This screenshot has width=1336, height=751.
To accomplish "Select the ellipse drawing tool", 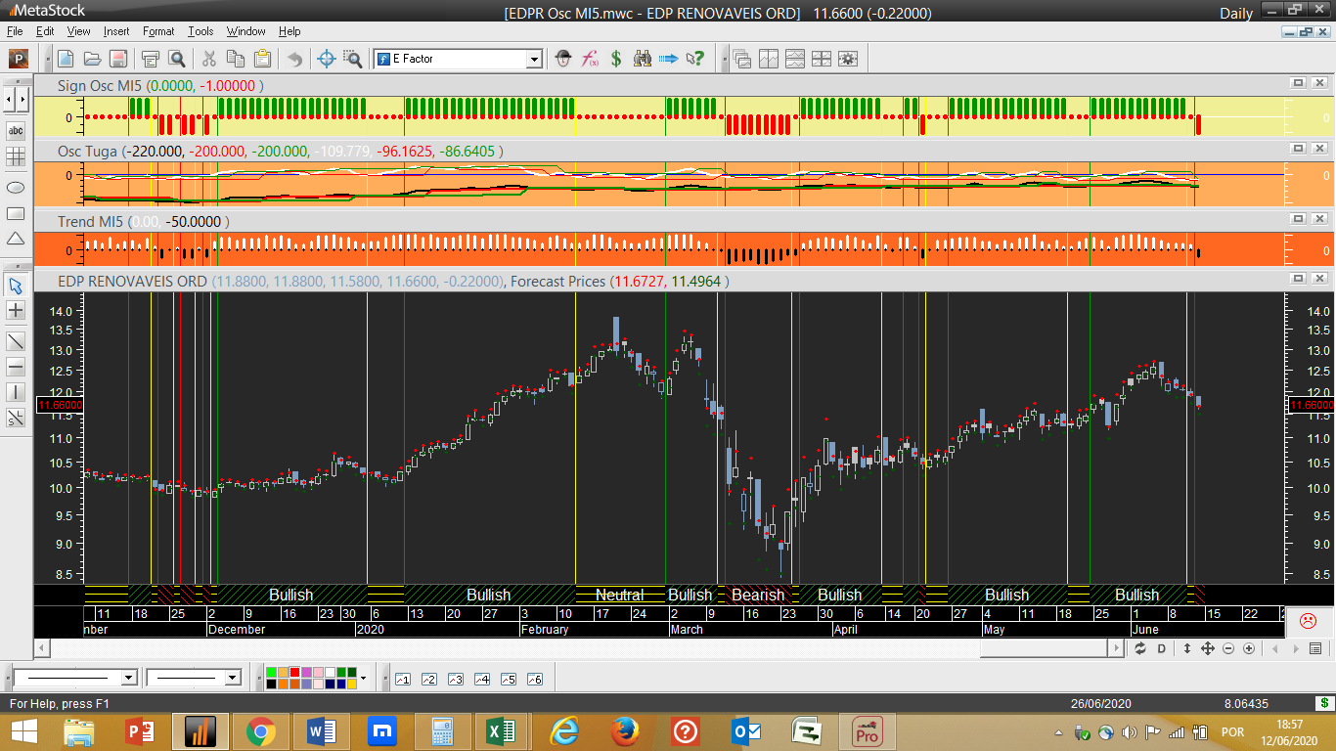I will (x=16, y=187).
